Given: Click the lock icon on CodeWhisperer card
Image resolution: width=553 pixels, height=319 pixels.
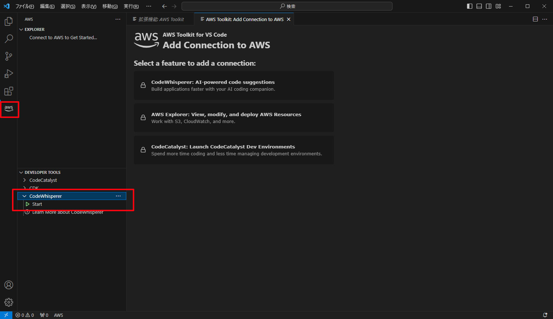Looking at the screenshot, I should (x=143, y=85).
